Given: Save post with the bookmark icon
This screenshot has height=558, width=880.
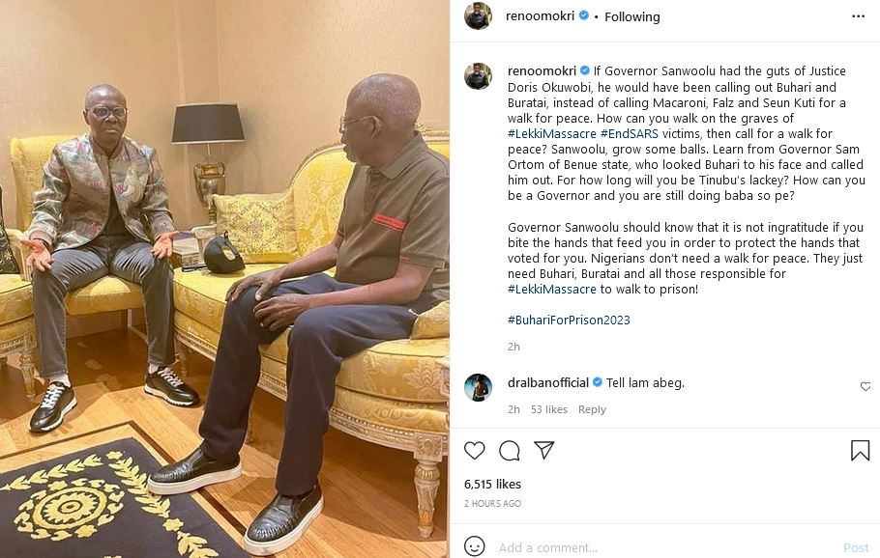Looking at the screenshot, I should point(860,451).
